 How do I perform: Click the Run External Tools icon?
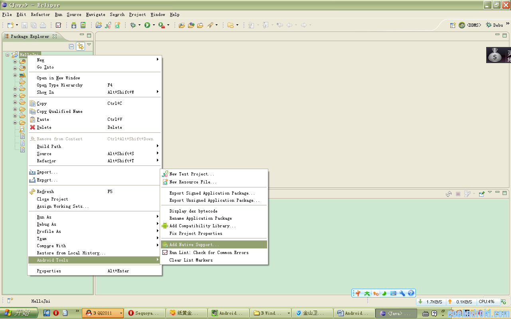point(161,25)
